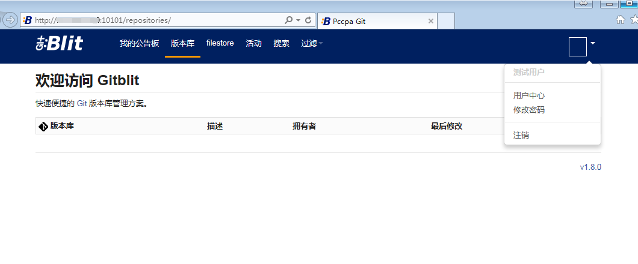Click the 描述 column header
This screenshot has width=638, height=264.
tap(215, 126)
